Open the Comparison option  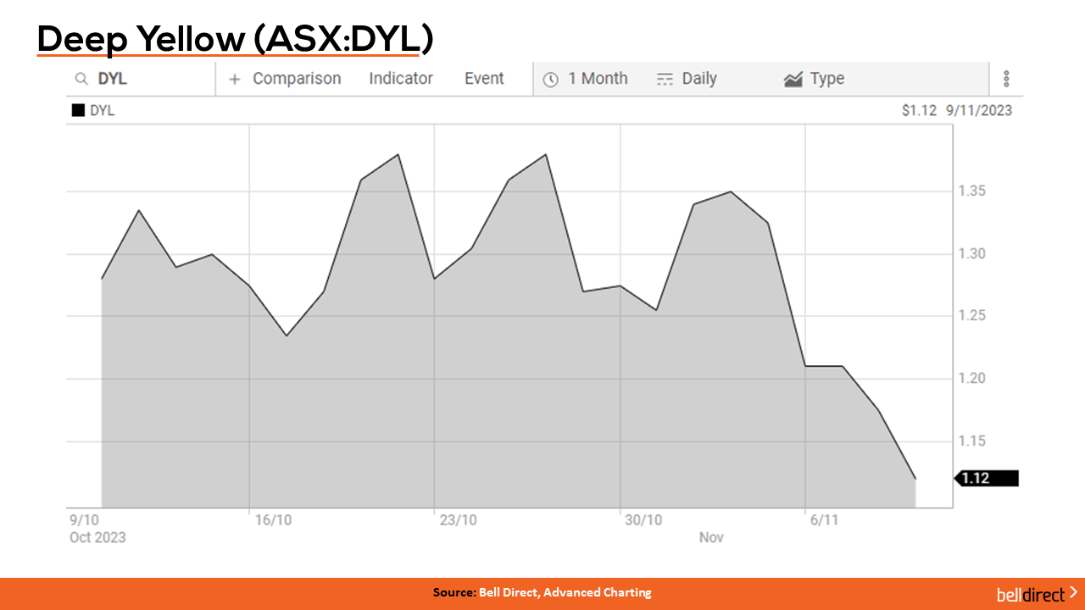coord(297,79)
